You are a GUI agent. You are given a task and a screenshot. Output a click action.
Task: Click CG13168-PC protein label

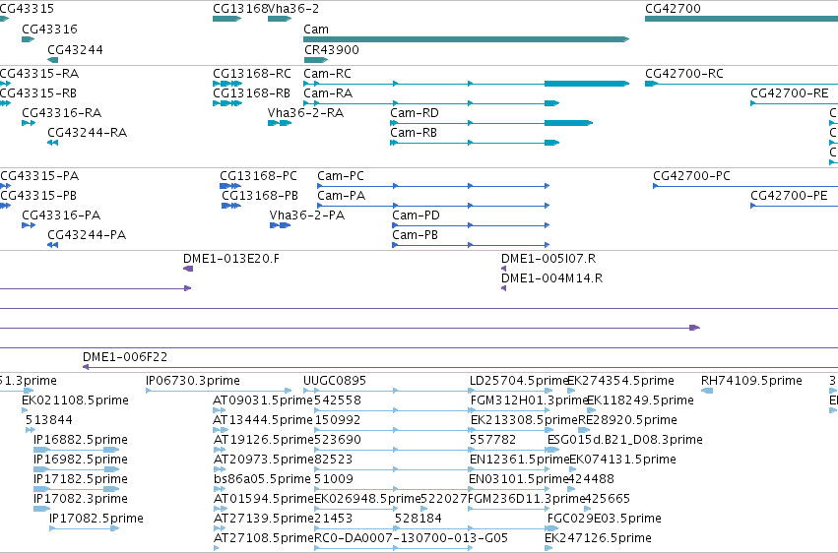[258, 175]
